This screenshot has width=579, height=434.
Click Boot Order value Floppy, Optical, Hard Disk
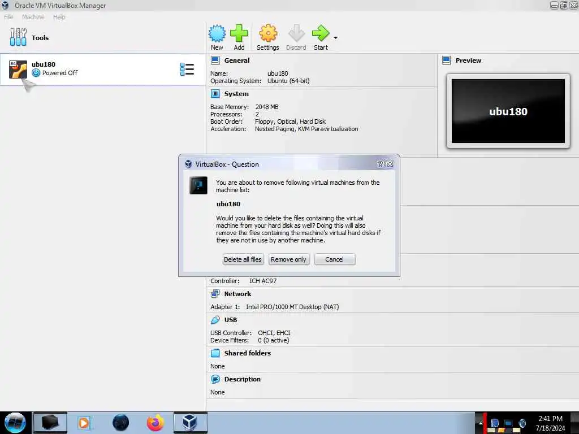[x=290, y=121]
